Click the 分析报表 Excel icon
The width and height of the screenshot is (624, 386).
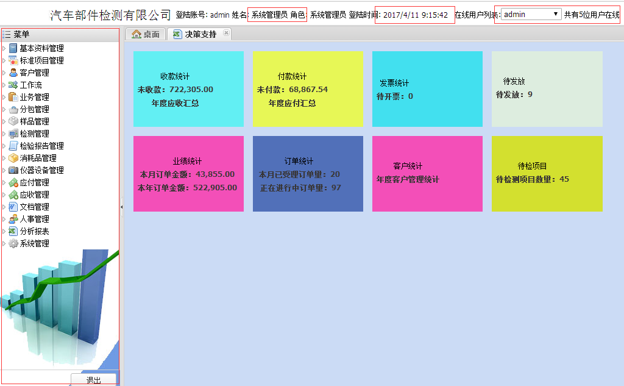coord(13,232)
